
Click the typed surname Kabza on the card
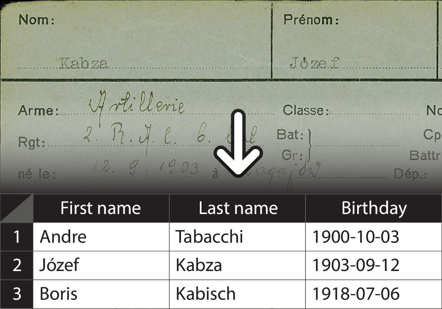84,63
